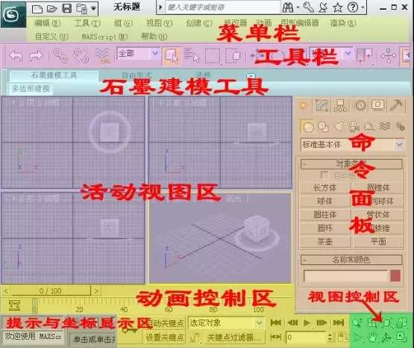Screen dimensions: 414x348
Task: Open quick access toolbar dropdown arrow
Action: 93,9
